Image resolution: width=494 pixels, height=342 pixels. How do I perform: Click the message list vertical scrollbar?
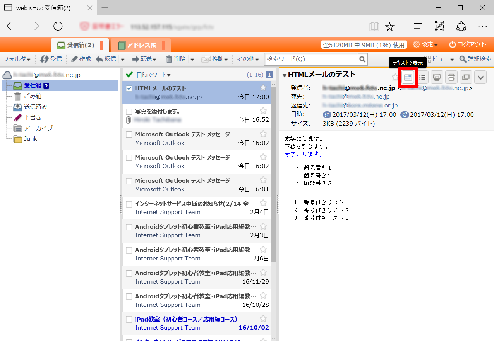point(273,174)
